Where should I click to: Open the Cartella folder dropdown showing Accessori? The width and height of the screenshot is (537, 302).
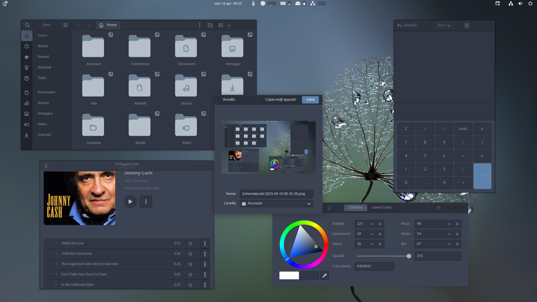[x=276, y=203]
